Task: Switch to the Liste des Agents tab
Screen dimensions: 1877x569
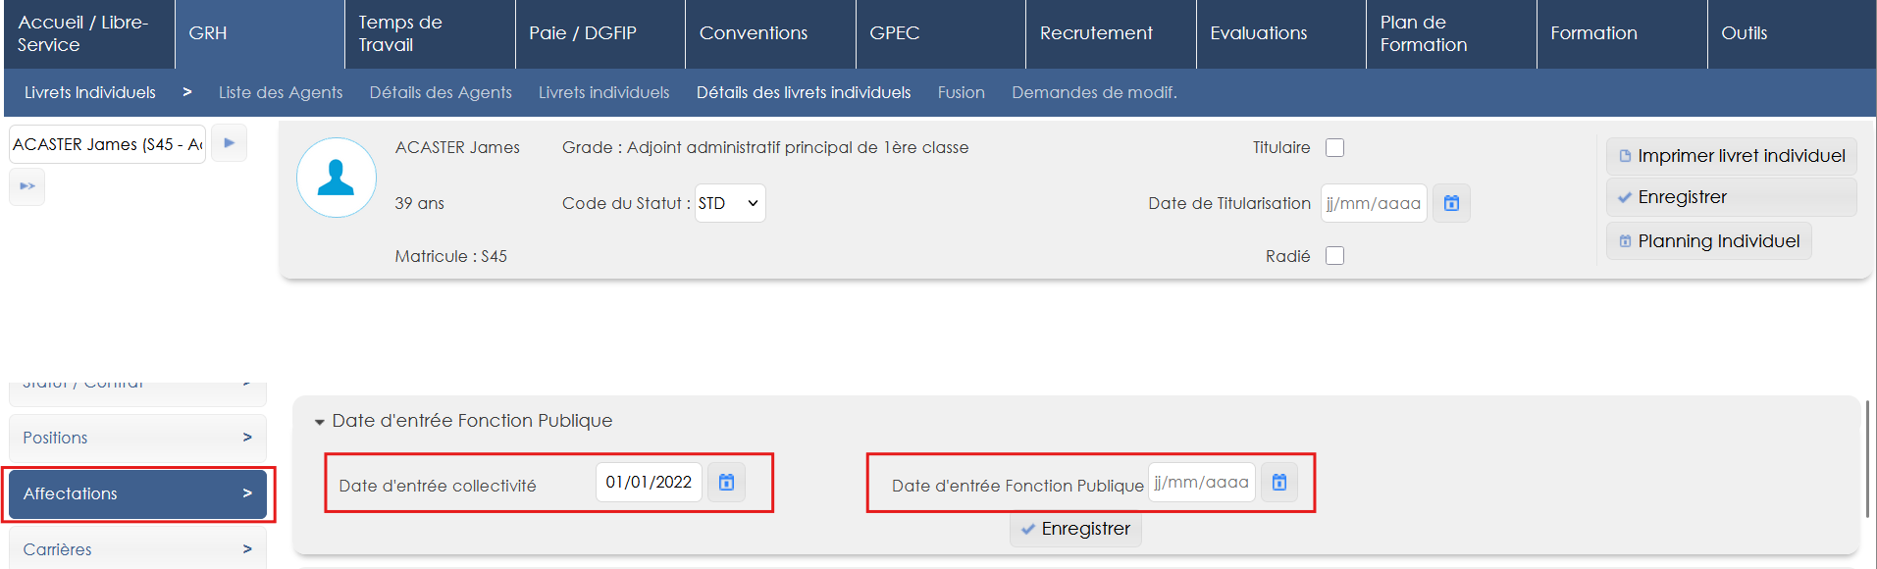Action: [281, 92]
